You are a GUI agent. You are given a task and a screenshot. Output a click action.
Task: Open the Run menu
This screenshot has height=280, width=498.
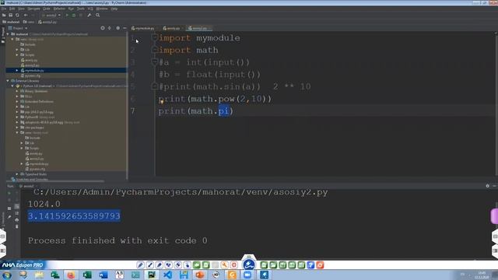tap(71, 9)
